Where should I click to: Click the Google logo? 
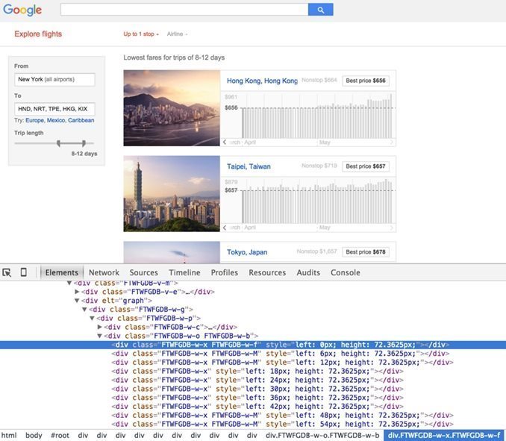(x=22, y=10)
